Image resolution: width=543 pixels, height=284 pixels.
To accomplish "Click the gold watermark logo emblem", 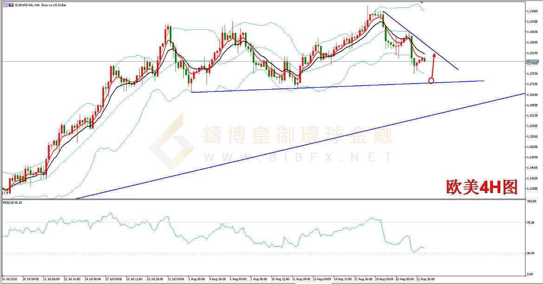I will [x=171, y=138].
